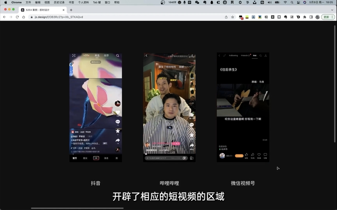Screen dimensions: 337x210
Task: Click the 哔哩哔哩 caption label
Action: [x=170, y=183]
